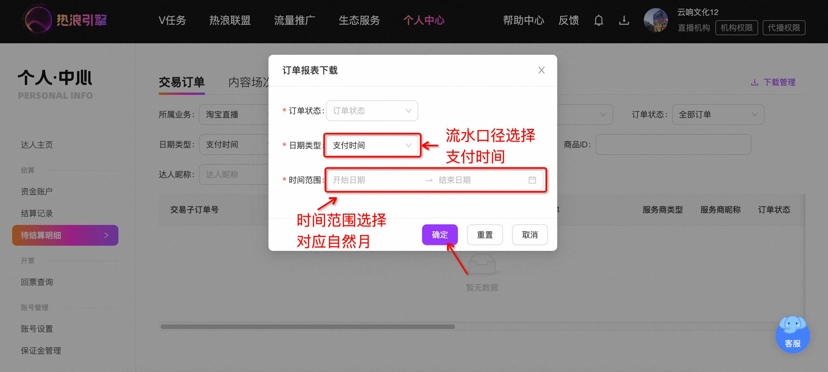Close the 订单报表下载 dialog
The height and width of the screenshot is (372, 828).
coord(541,70)
